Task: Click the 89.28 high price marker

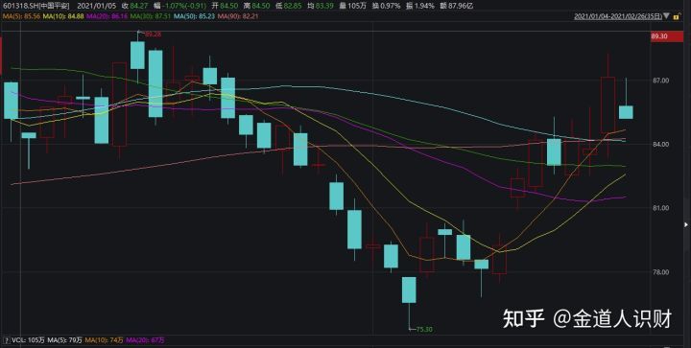Action: (153, 34)
